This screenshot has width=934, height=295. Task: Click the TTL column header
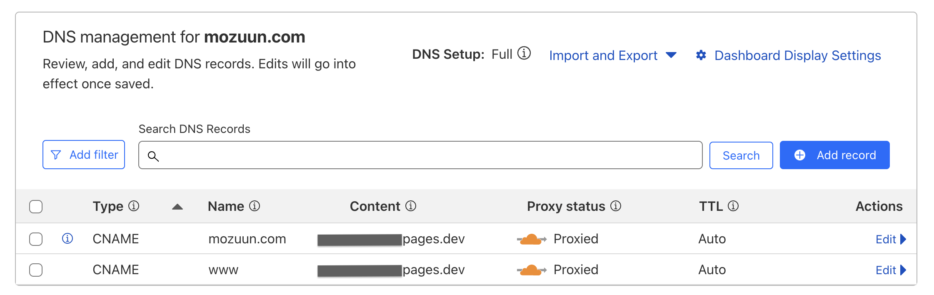pos(711,206)
